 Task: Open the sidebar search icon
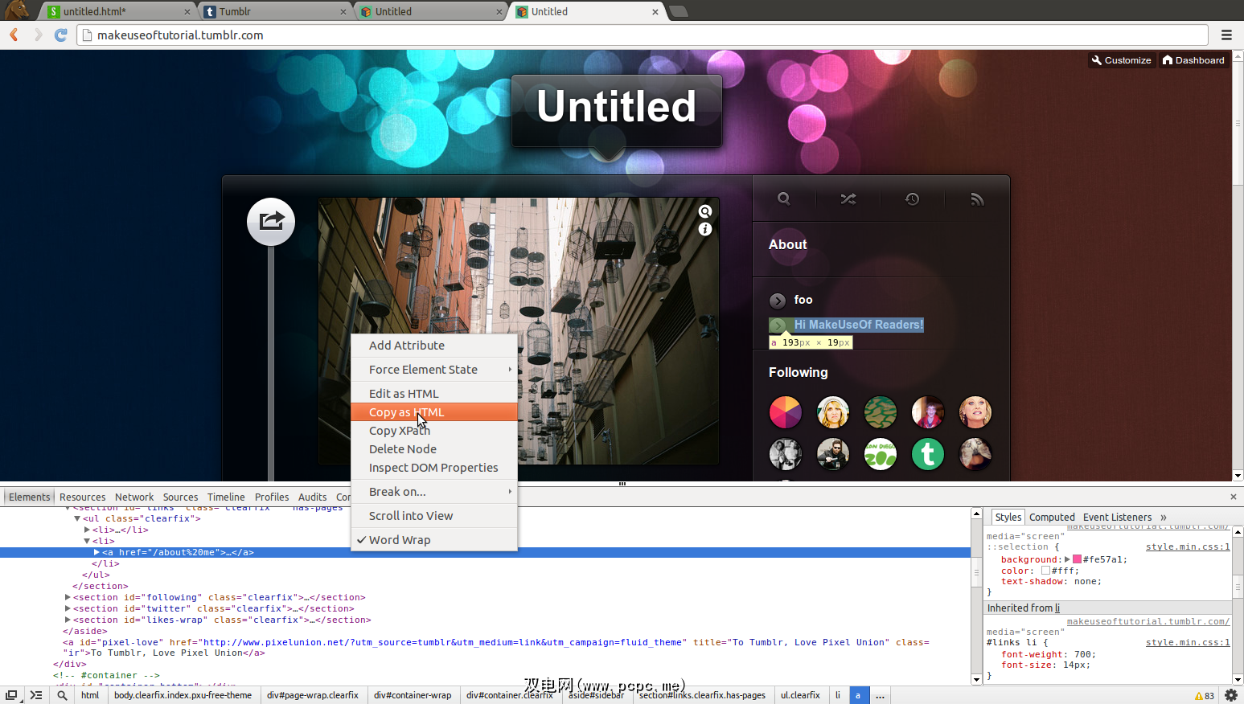point(784,199)
